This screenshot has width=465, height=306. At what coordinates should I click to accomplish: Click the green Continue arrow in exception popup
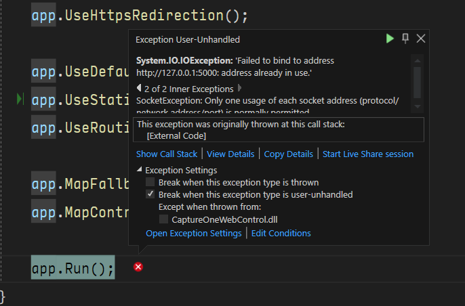pos(390,39)
